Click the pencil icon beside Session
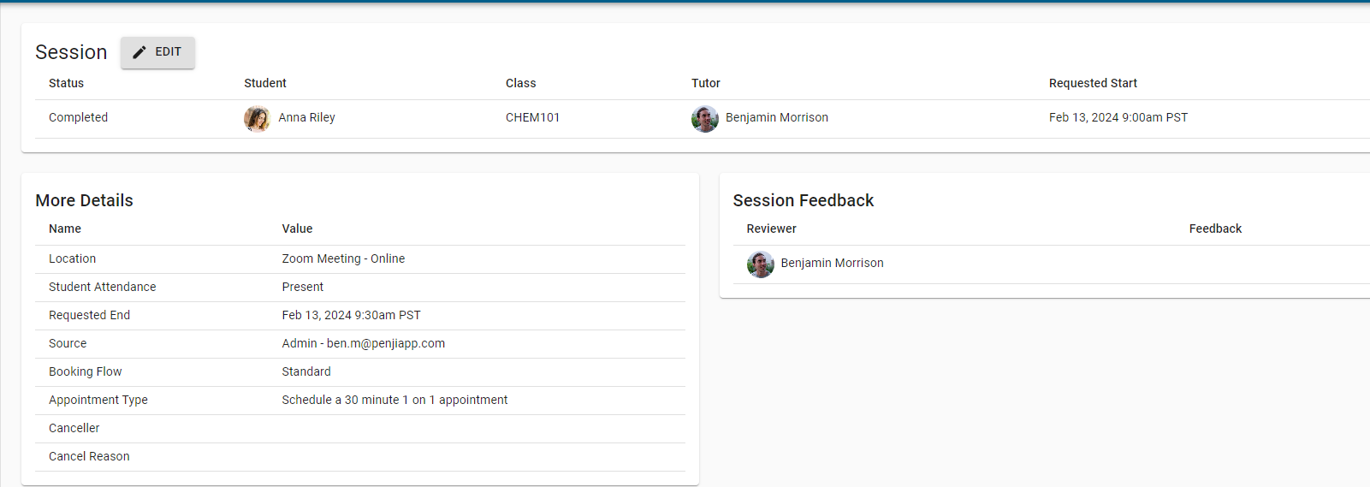This screenshot has height=487, width=1370. pos(139,52)
